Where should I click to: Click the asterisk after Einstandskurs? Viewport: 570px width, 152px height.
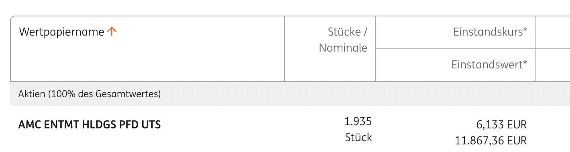click(x=525, y=30)
